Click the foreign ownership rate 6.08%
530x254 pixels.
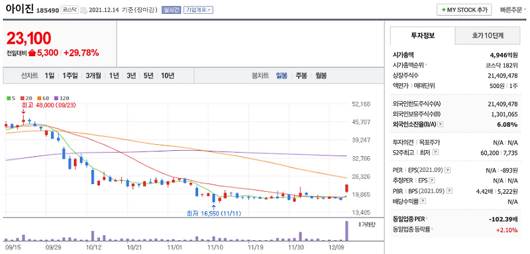[x=508, y=124]
